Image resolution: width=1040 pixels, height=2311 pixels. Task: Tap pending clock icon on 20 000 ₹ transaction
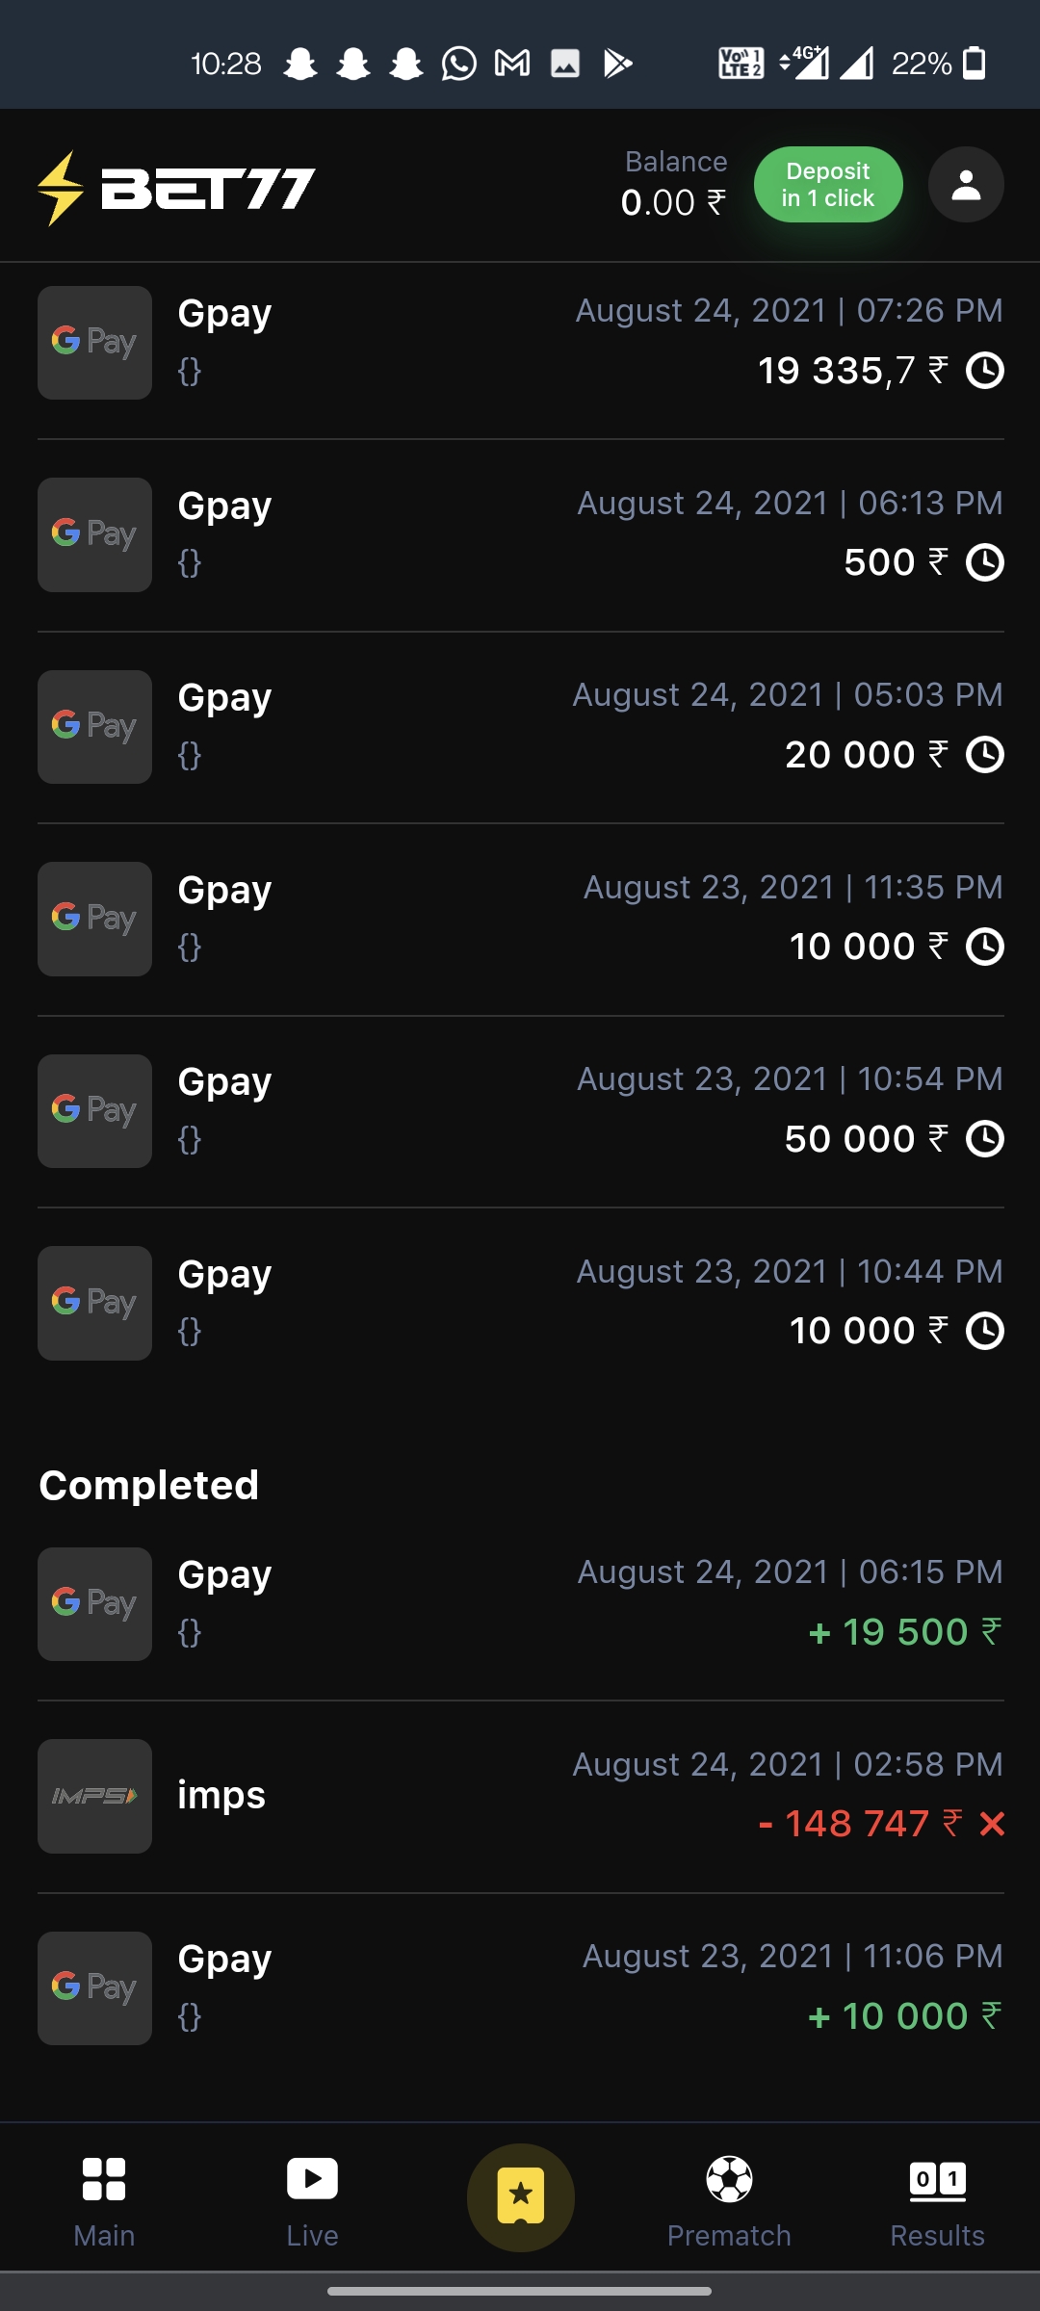(x=985, y=755)
